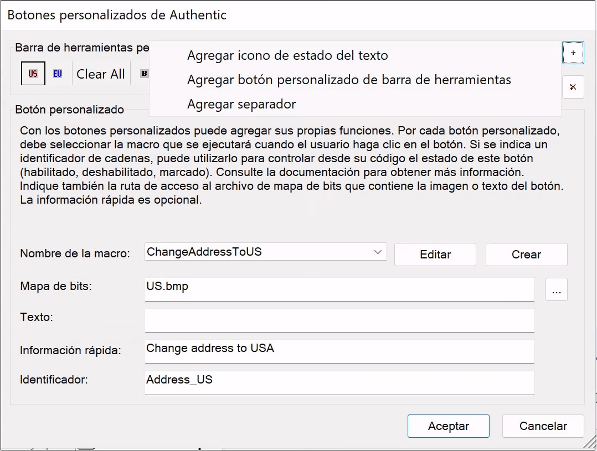Image resolution: width=597 pixels, height=451 pixels.
Task: Click the resize grip at dialog corner
Action: (590, 444)
